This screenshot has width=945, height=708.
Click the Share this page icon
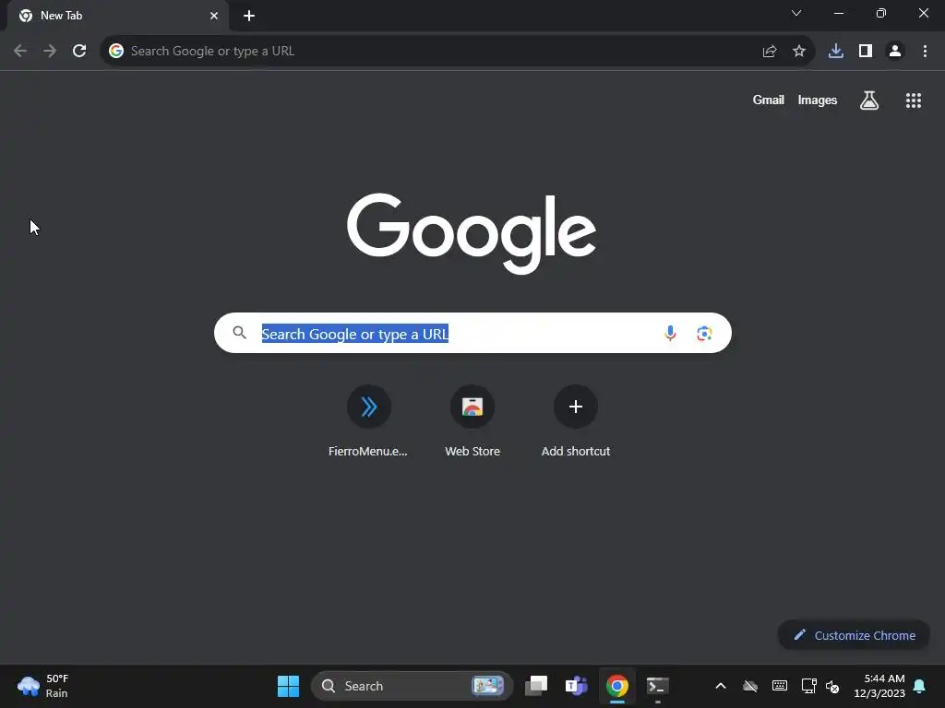coord(769,52)
